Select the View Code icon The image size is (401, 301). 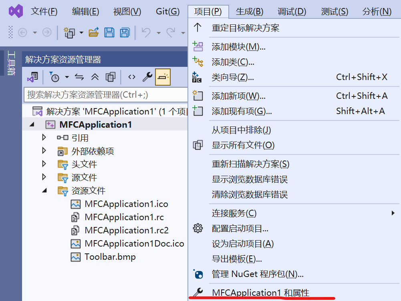tap(131, 77)
